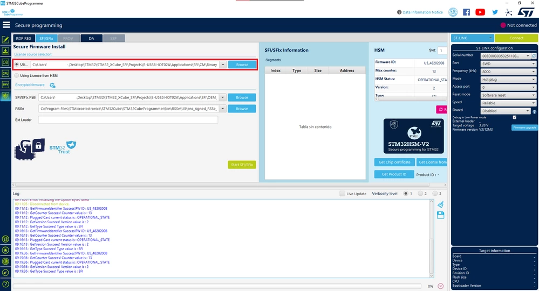This screenshot has width=539, height=291.
Task: Select the first license file radio button
Action: (17, 65)
